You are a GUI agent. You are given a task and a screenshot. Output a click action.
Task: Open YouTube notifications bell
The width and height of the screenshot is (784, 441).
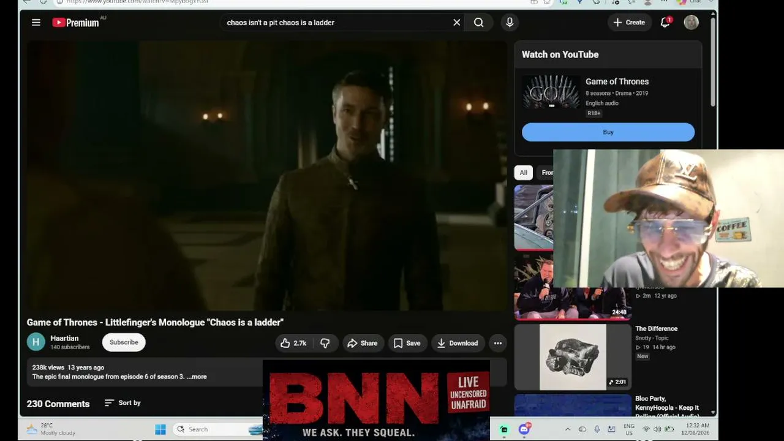click(x=666, y=23)
